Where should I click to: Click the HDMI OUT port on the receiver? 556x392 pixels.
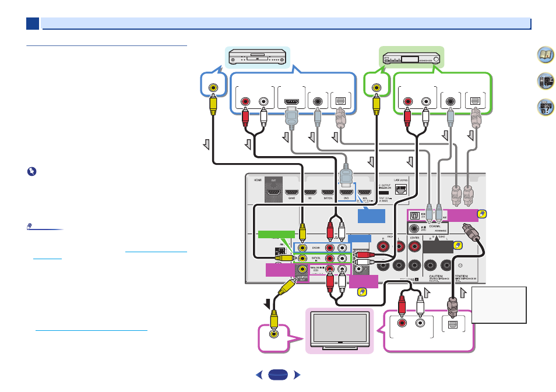[x=274, y=192]
